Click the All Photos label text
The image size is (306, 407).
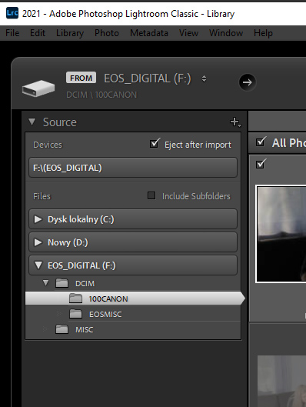288,143
